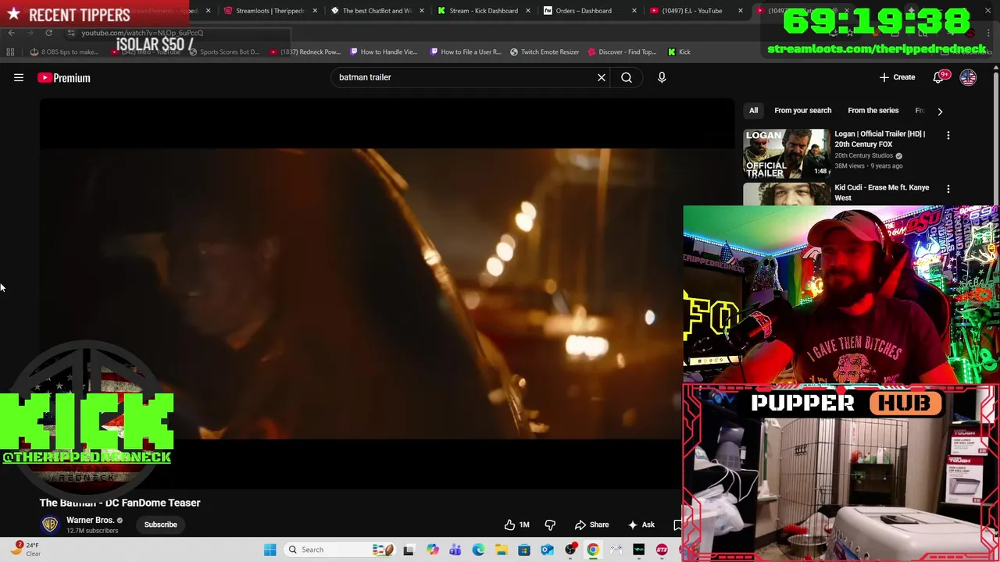This screenshot has height=562, width=1000.
Task: Start voice search with microphone icon
Action: 662,77
